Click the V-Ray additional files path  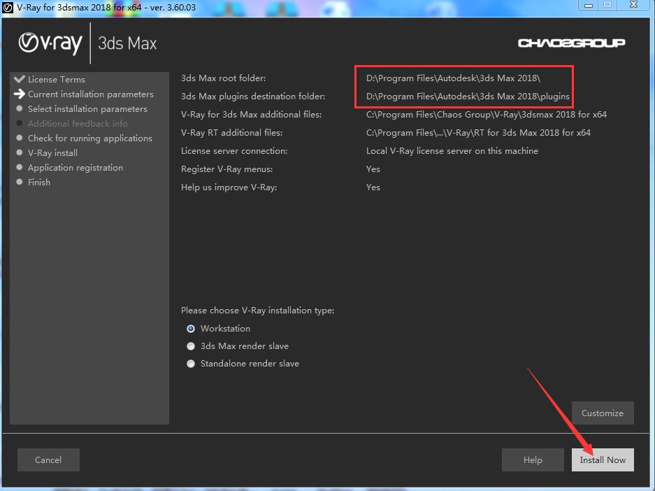pos(487,115)
